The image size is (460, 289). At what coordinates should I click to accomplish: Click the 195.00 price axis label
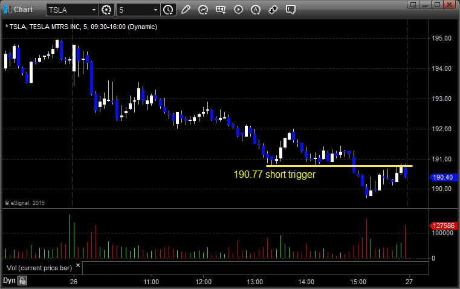[x=441, y=38]
